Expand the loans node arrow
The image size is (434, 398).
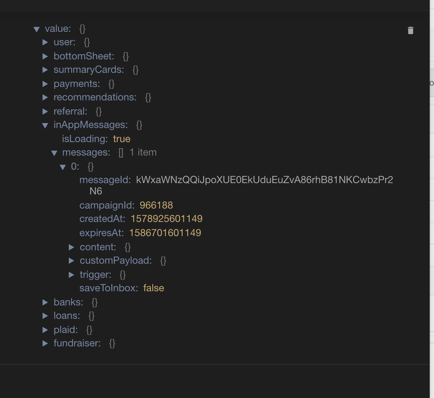point(45,316)
